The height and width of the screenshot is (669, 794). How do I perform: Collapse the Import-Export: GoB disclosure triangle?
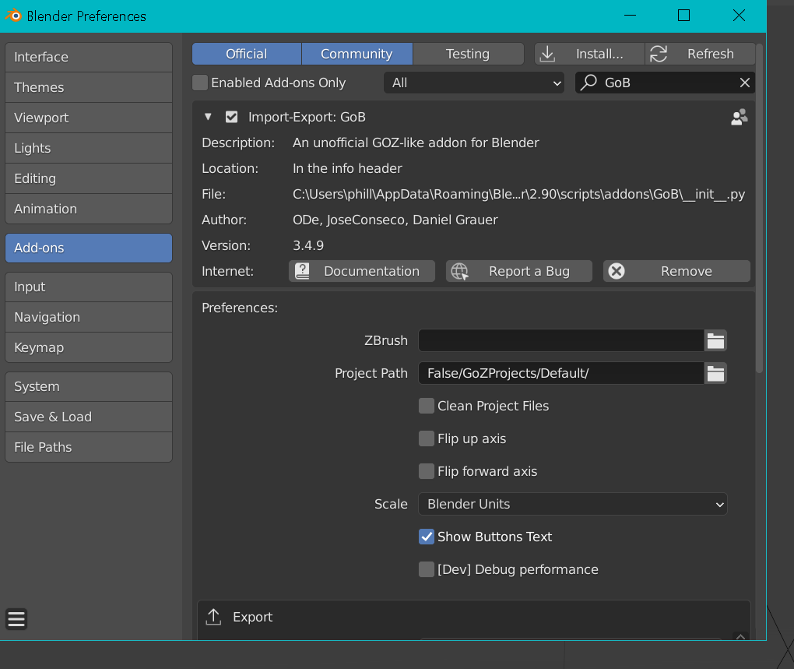click(208, 117)
